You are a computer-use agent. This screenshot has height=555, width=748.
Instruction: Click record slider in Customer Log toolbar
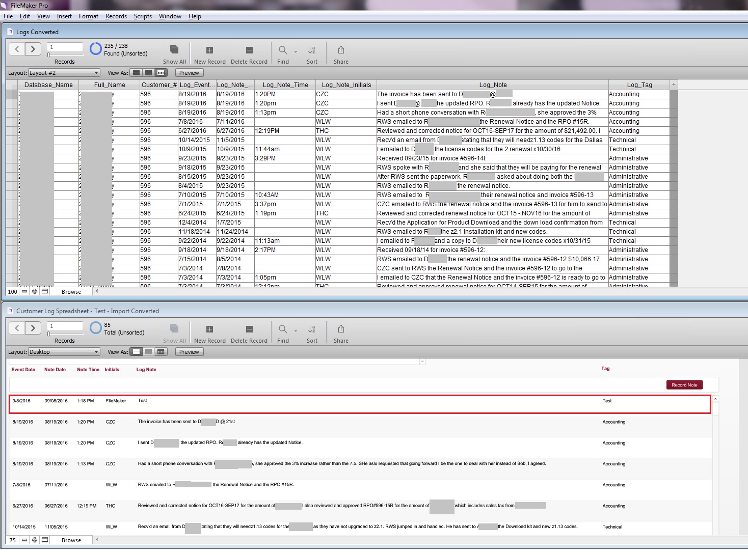pyautogui.click(x=65, y=334)
